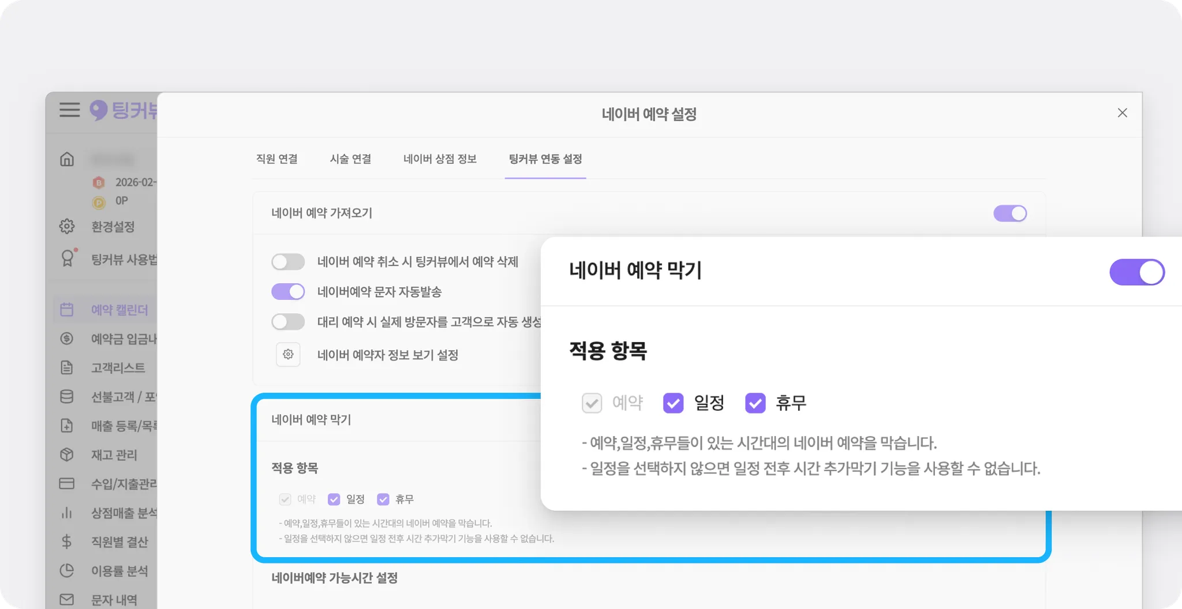Switch to the 직원 연결 tab

277,159
